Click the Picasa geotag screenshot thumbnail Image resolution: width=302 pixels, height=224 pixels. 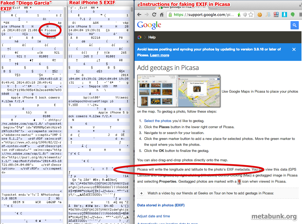coord(178,91)
